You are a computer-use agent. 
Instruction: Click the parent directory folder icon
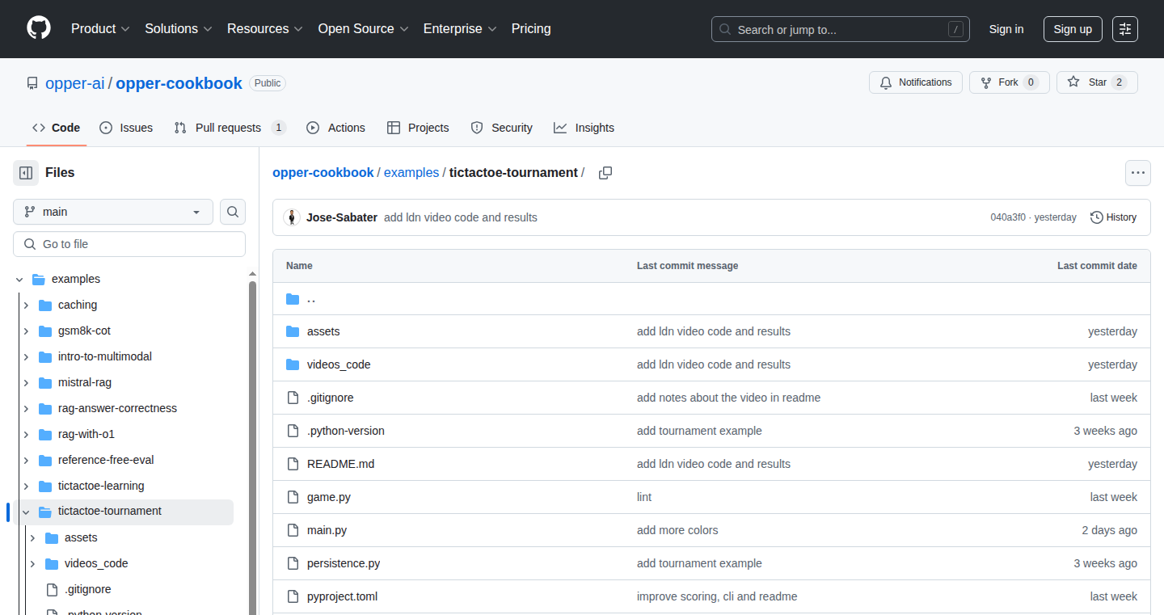[293, 299]
